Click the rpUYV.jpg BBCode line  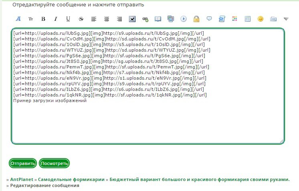(x=109, y=84)
